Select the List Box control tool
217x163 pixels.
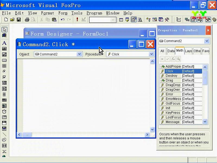point(4,89)
